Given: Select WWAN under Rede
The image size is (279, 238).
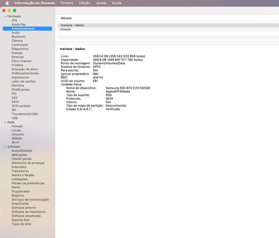Looking at the screenshot, I should click(17, 139).
